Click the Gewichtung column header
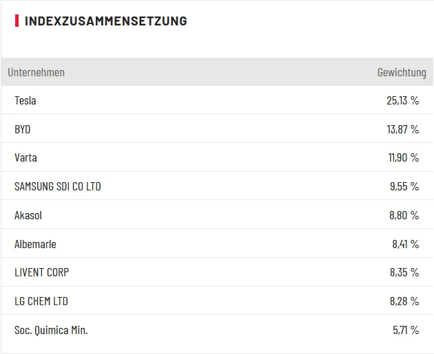This screenshot has width=434, height=354. point(402,72)
